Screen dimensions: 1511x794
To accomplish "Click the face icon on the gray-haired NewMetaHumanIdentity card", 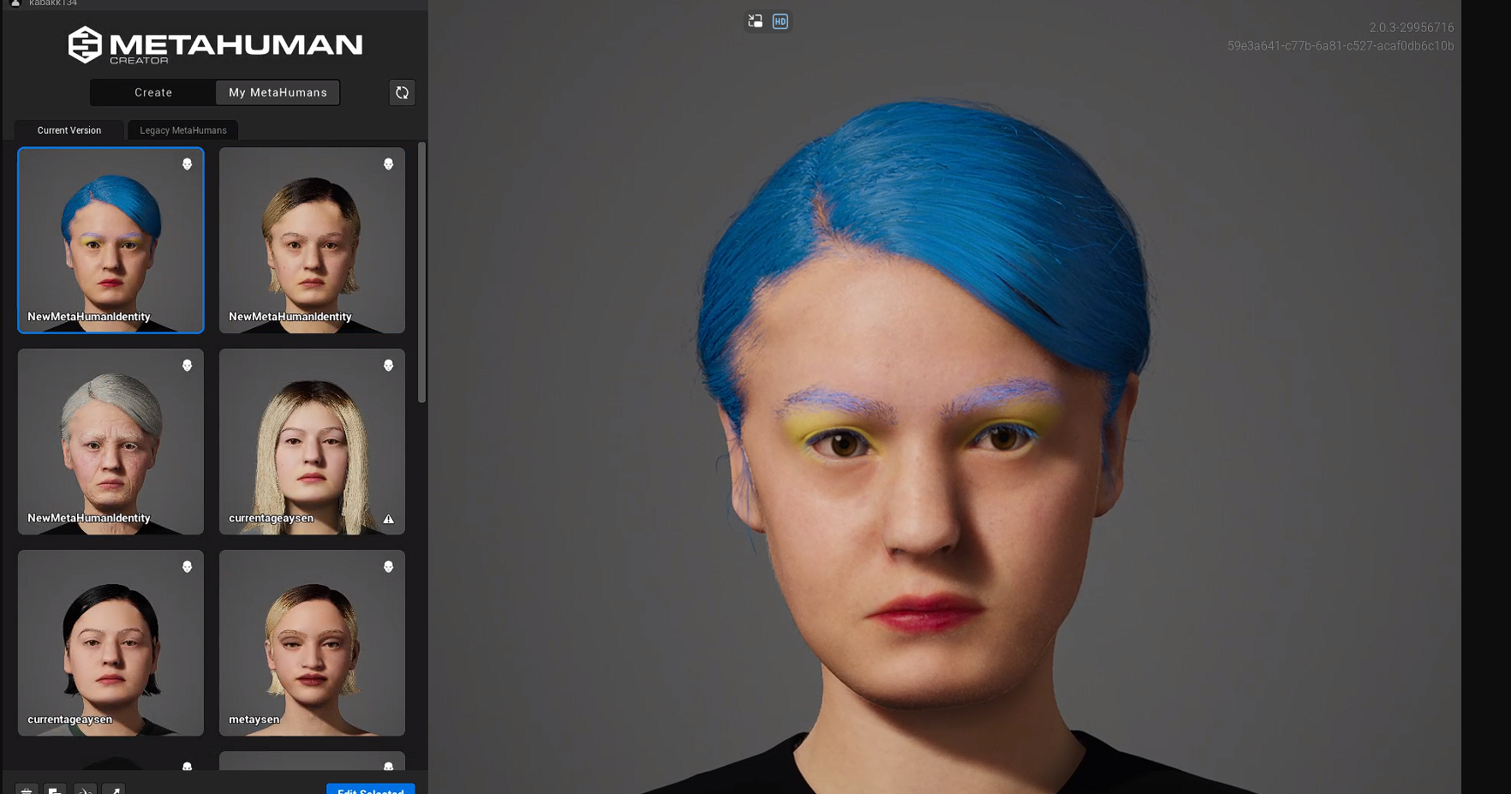I will (x=187, y=365).
